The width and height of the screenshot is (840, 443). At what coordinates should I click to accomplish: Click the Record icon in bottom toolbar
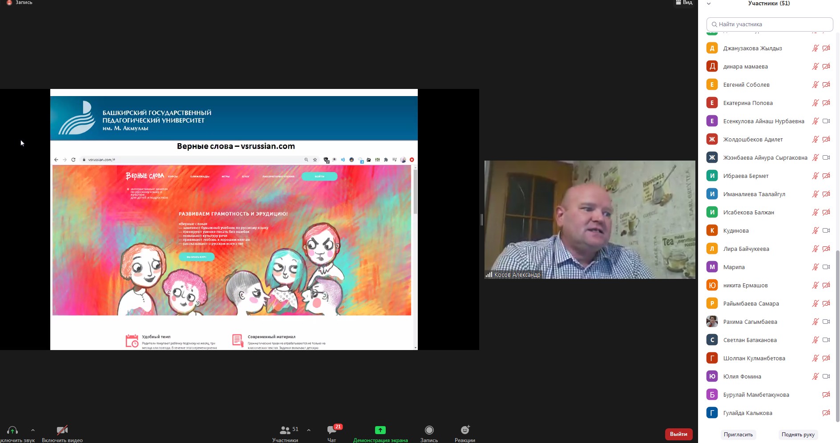[x=429, y=430]
